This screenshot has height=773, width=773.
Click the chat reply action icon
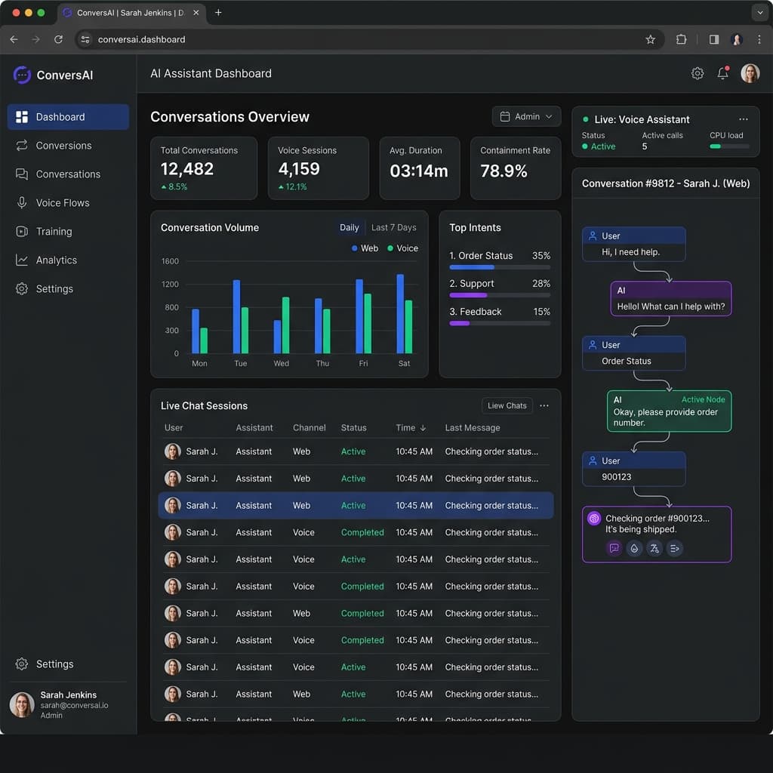pyautogui.click(x=614, y=548)
